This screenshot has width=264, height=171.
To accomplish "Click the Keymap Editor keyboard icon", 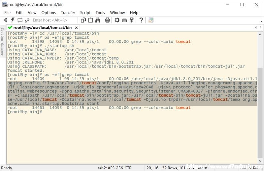I will 124,20.
